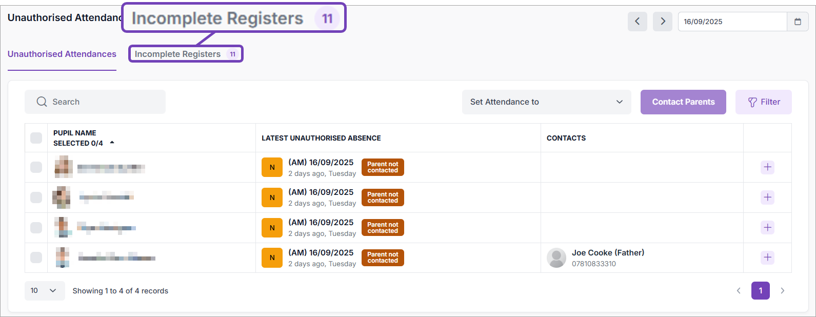Open the 10 records per page dropdown

pos(44,291)
